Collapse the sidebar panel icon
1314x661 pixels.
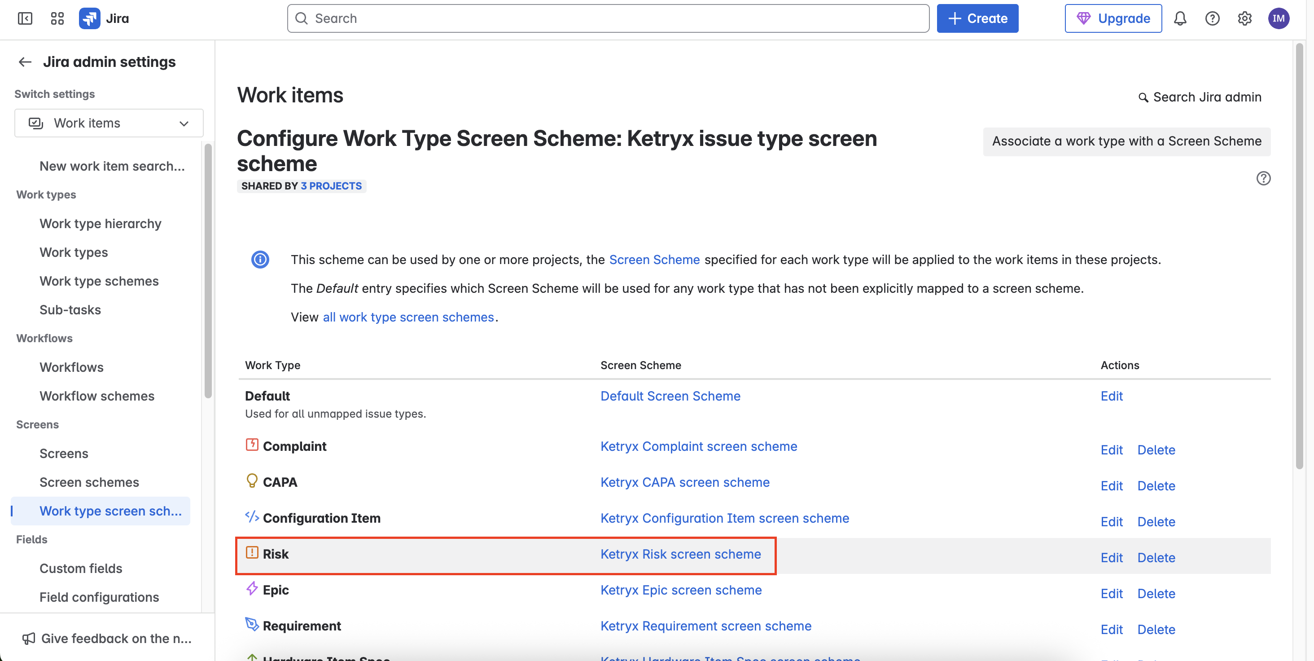tap(25, 18)
